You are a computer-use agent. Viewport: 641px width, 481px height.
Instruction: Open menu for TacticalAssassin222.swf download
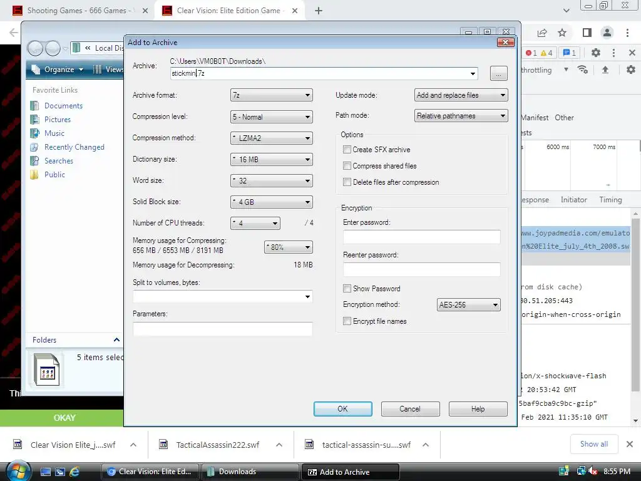click(x=279, y=445)
